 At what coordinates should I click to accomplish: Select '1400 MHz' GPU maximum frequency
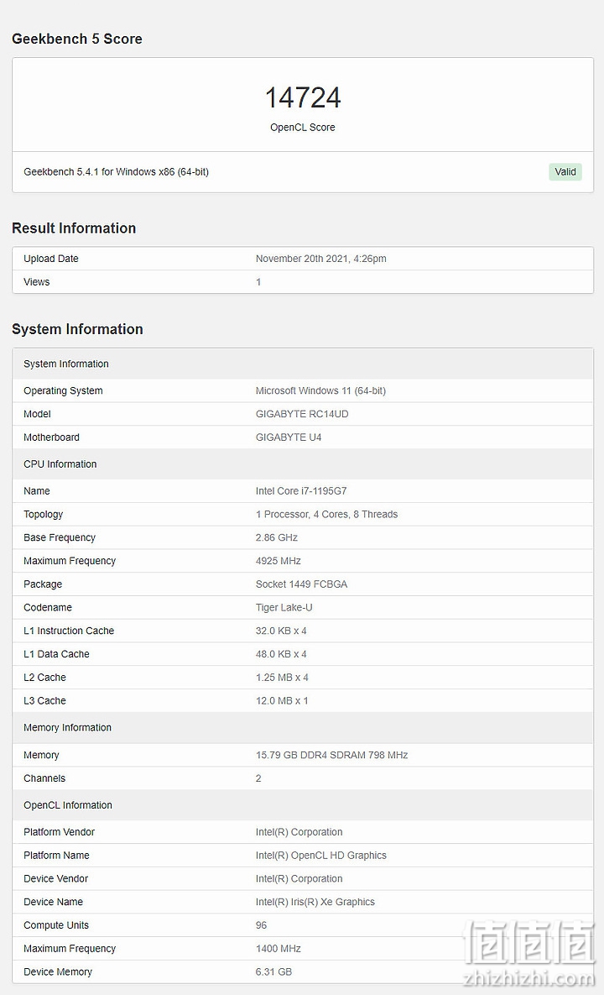click(x=279, y=950)
